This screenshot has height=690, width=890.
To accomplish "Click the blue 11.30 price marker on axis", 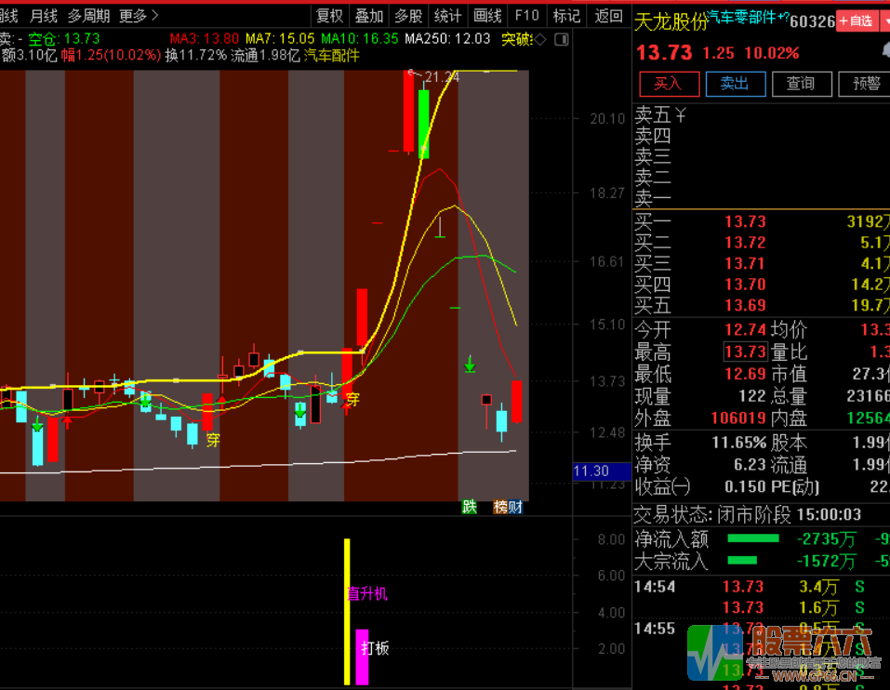I will pos(591,471).
